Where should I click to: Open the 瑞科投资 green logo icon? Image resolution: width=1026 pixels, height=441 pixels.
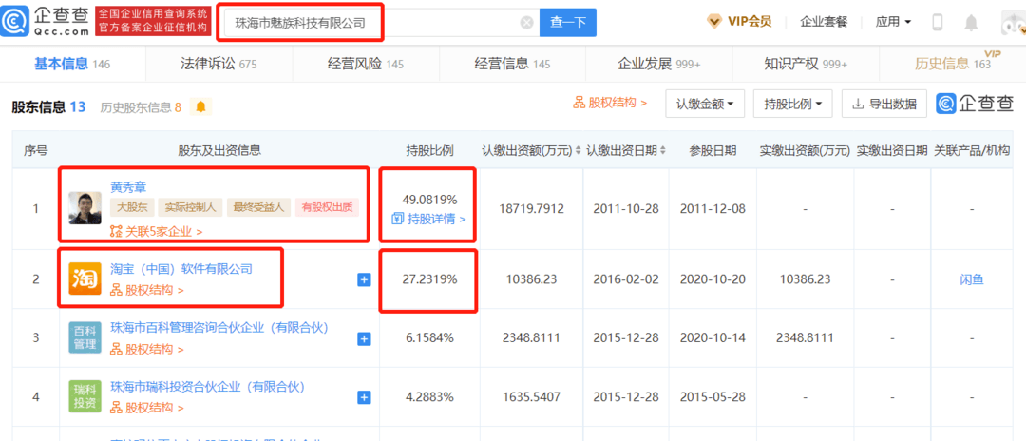coord(85,396)
